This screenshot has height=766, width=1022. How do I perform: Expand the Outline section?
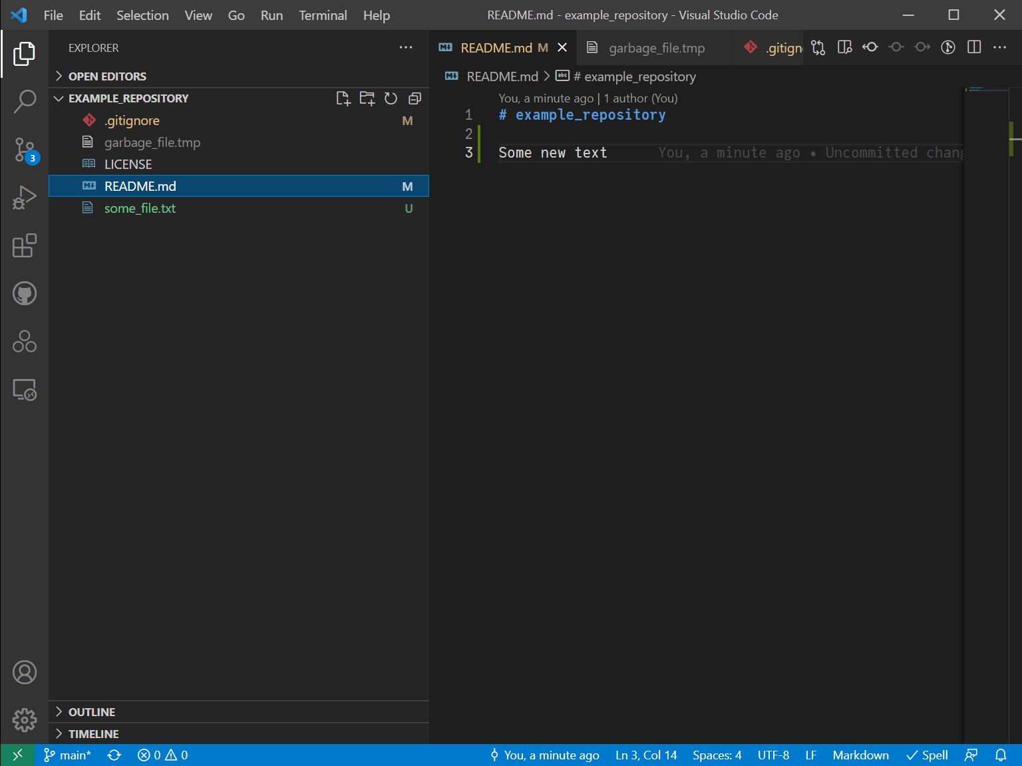92,712
